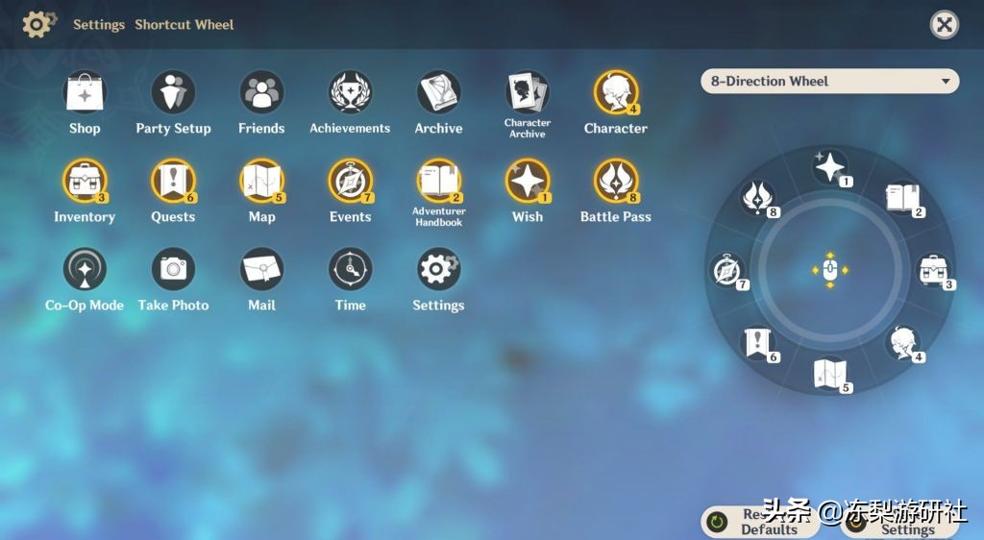Click the mouse icon at wheel center
984x540 pixels.
tap(830, 271)
